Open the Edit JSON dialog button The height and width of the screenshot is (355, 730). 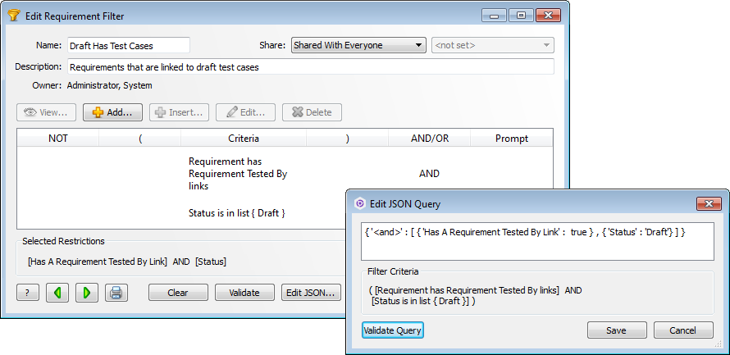(x=310, y=292)
